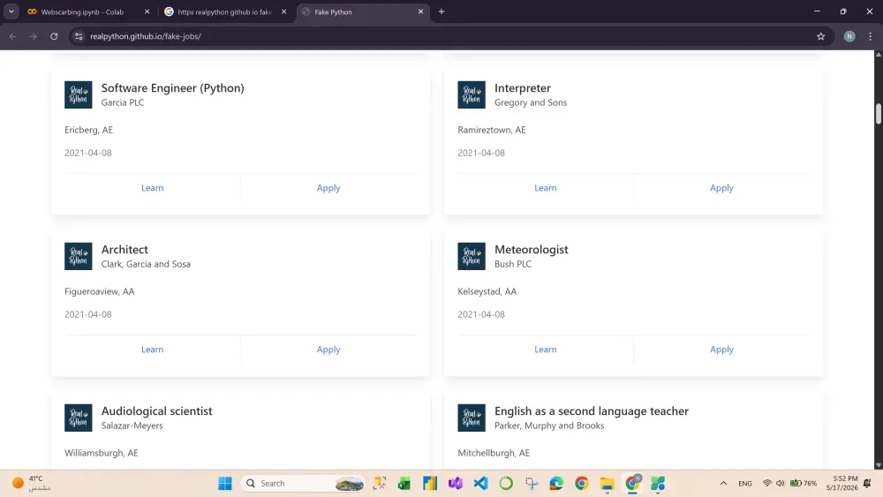883x497 pixels.
Task: Click Apply for Architect job
Action: [x=328, y=350]
